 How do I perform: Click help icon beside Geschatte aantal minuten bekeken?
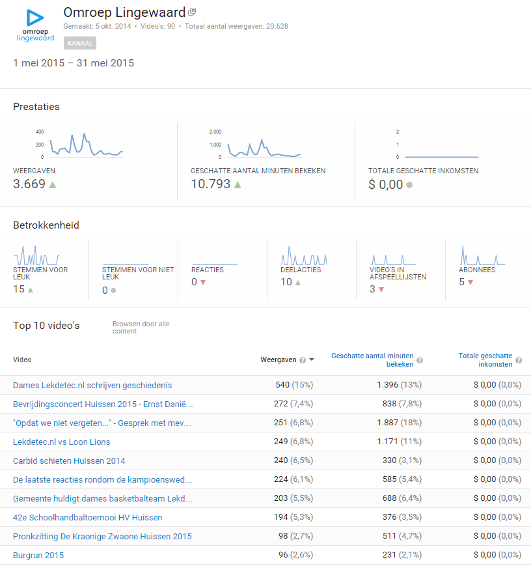pos(420,360)
